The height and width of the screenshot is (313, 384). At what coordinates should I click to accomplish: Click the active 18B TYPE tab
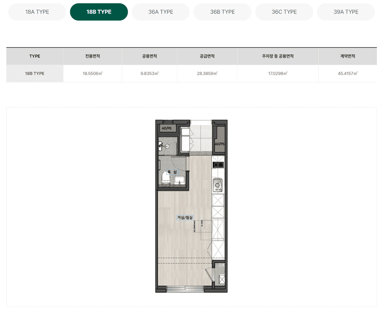click(99, 12)
